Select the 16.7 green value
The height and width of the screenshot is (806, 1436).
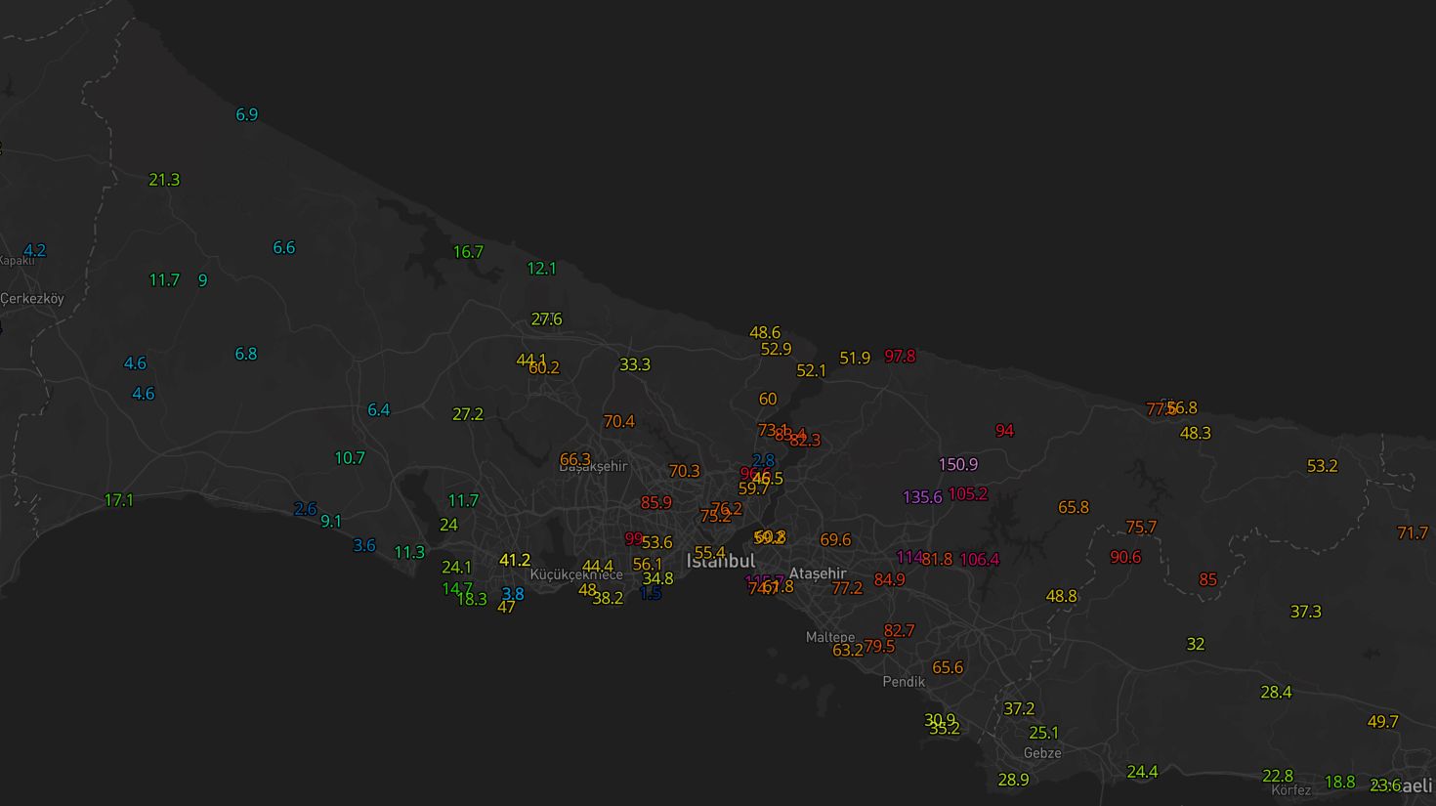pyautogui.click(x=468, y=252)
